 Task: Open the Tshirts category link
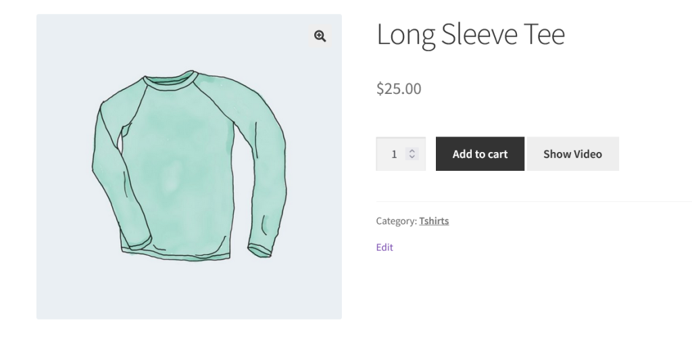[x=434, y=221]
